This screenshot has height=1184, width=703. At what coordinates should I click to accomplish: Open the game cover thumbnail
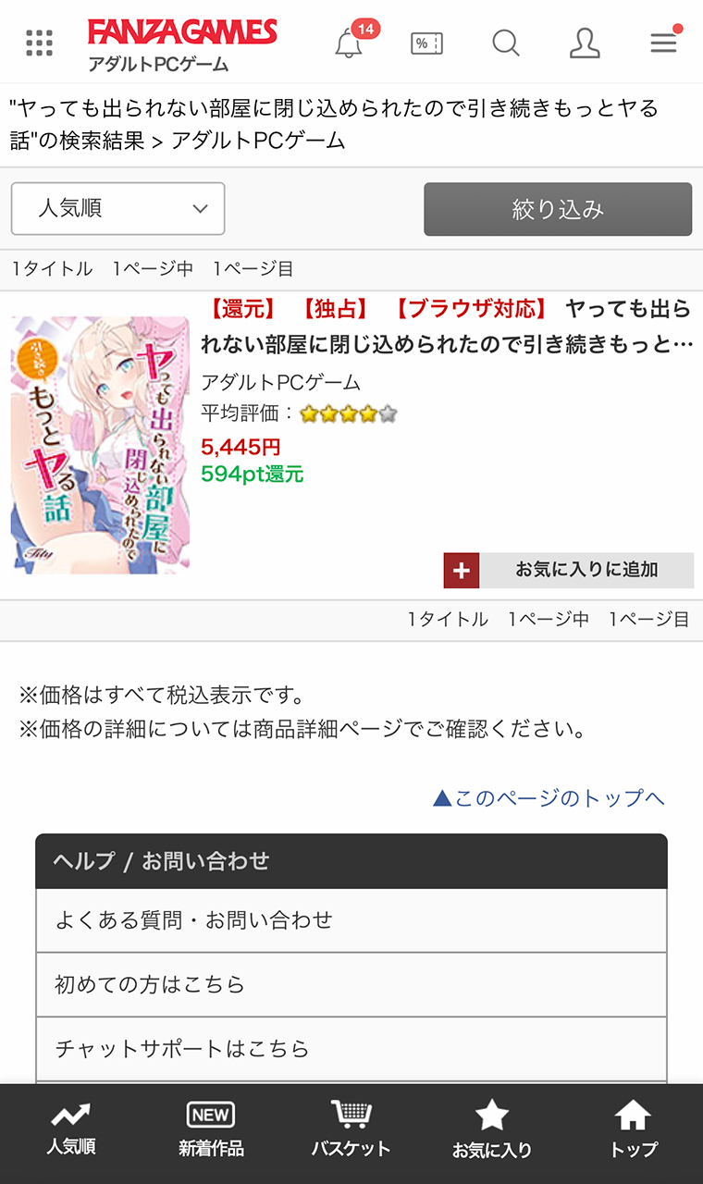click(100, 445)
